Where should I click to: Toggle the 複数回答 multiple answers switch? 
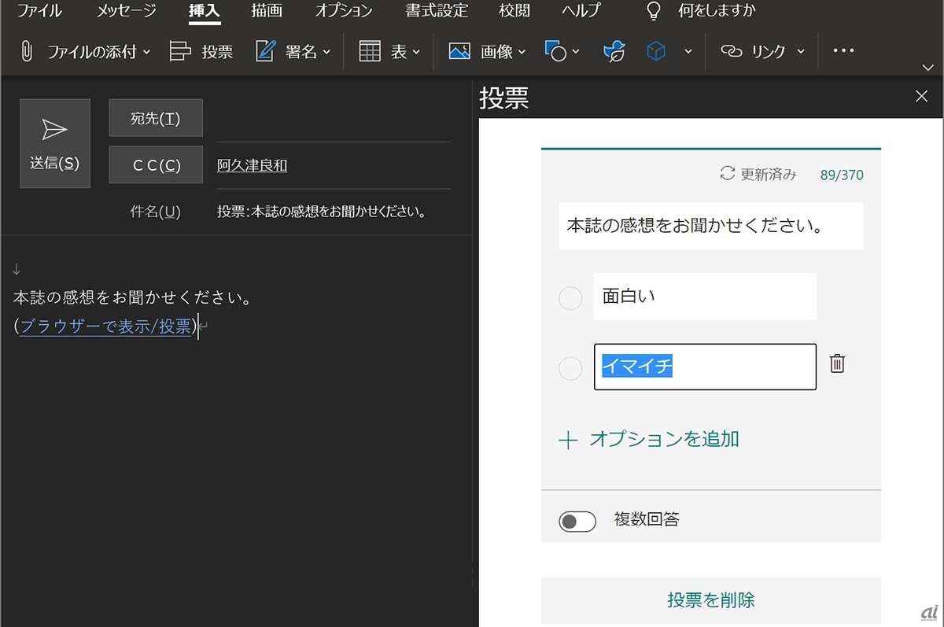point(577,521)
